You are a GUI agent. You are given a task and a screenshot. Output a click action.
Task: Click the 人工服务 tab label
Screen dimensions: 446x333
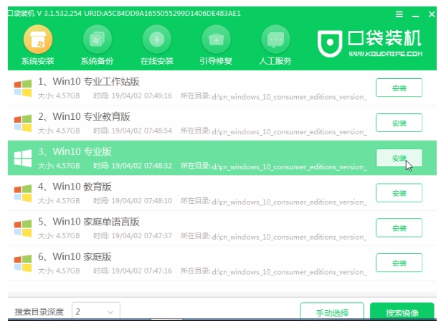coord(275,61)
